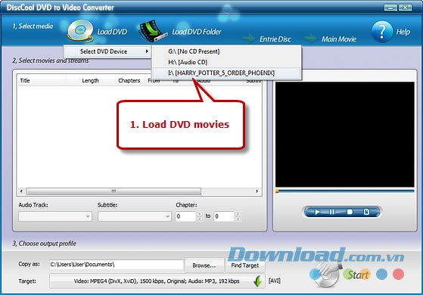Viewport: 423px width, 295px height.
Task: Click the Load DVD disc icon
Action: [80, 31]
